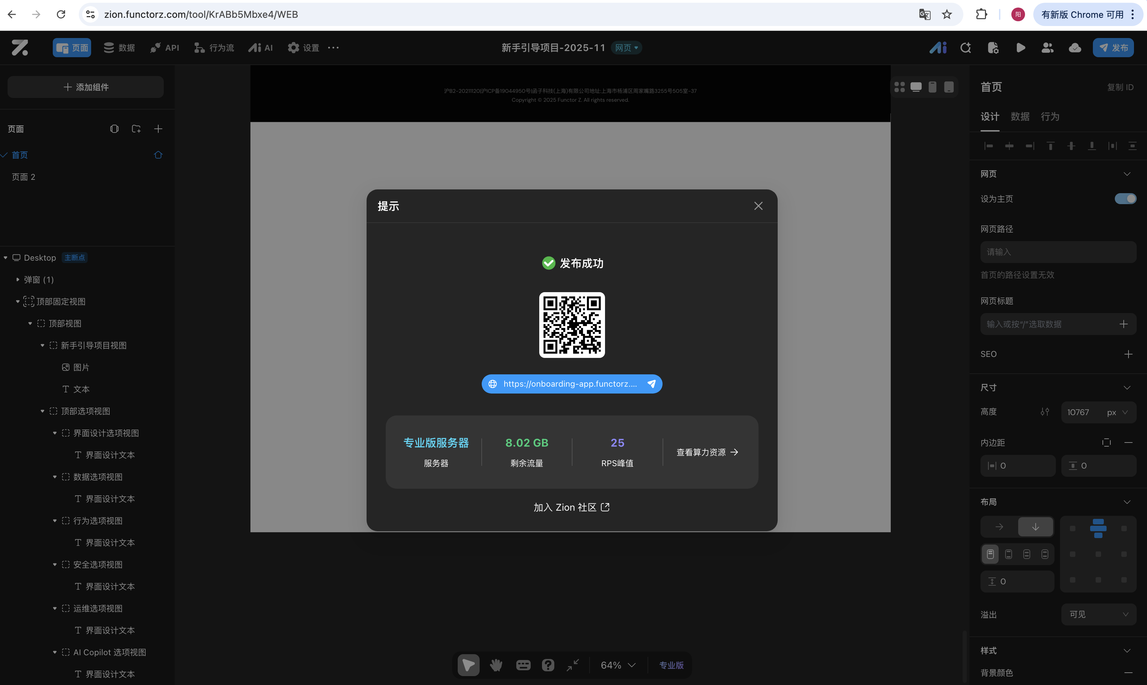Select vertical layout direction arrow

coord(1035,527)
